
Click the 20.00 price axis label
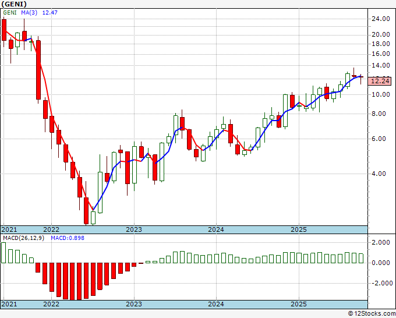coord(381,34)
